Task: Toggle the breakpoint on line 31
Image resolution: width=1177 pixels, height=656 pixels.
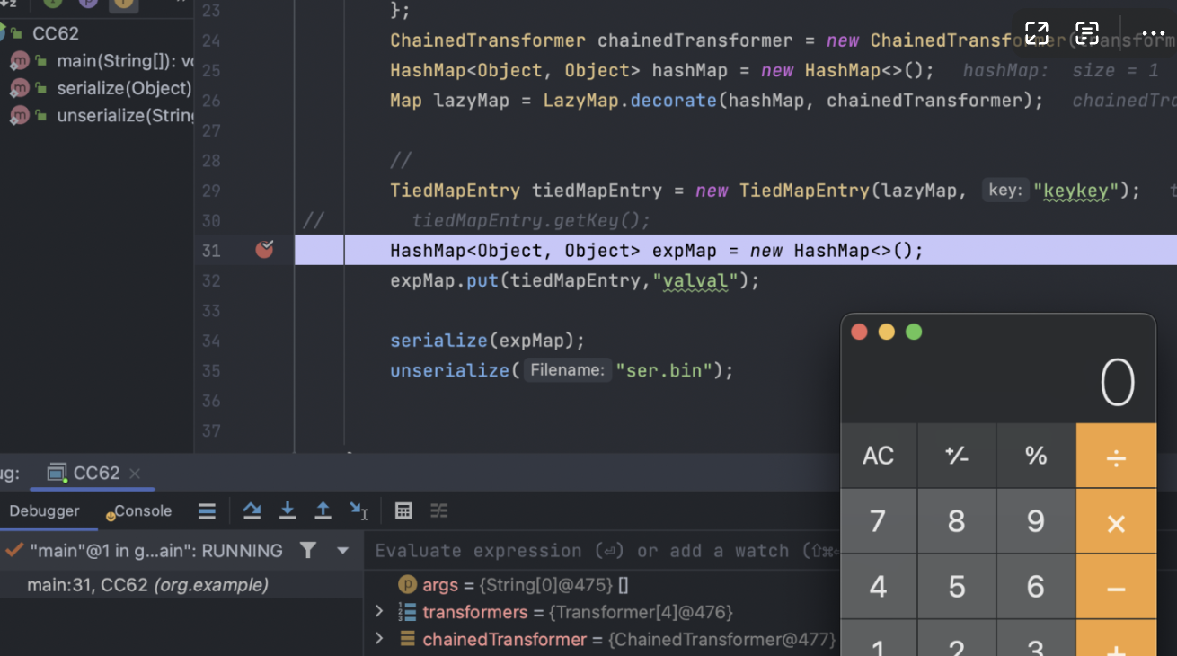Action: click(264, 250)
